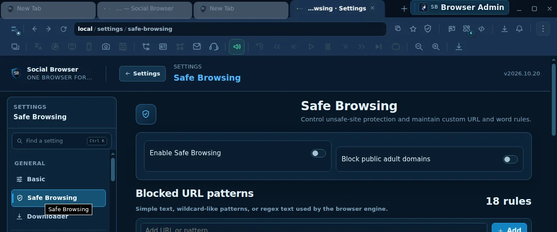Select Safe Browsing in the sidebar

(58, 198)
